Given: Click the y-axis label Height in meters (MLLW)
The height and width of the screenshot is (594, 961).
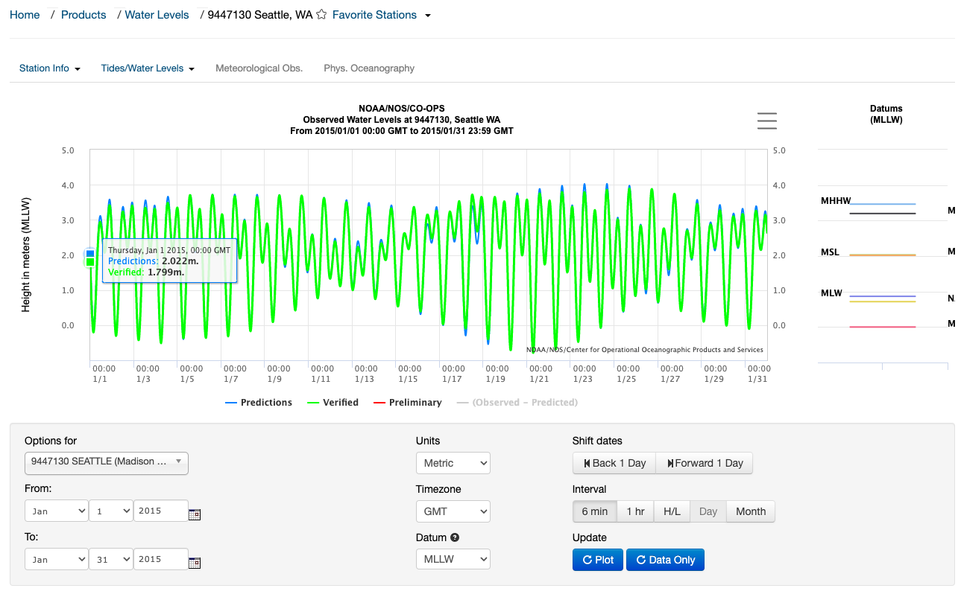Looking at the screenshot, I should point(25,254).
